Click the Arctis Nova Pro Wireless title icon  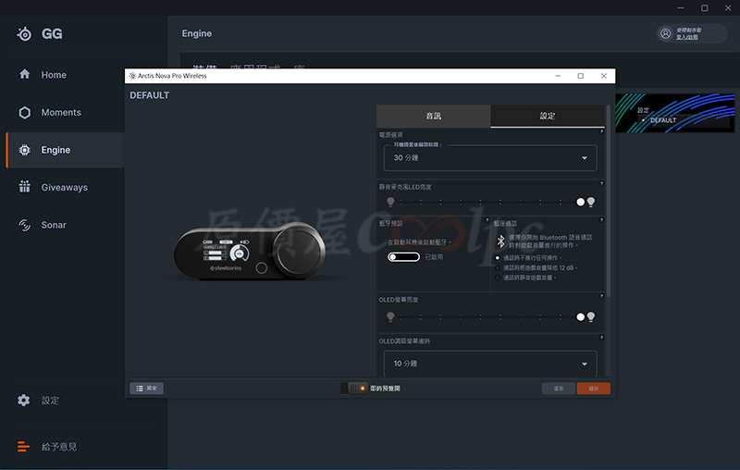pyautogui.click(x=132, y=76)
